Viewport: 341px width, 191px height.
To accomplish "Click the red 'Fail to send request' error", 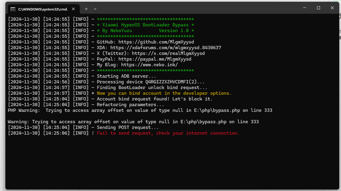I will 168,133.
